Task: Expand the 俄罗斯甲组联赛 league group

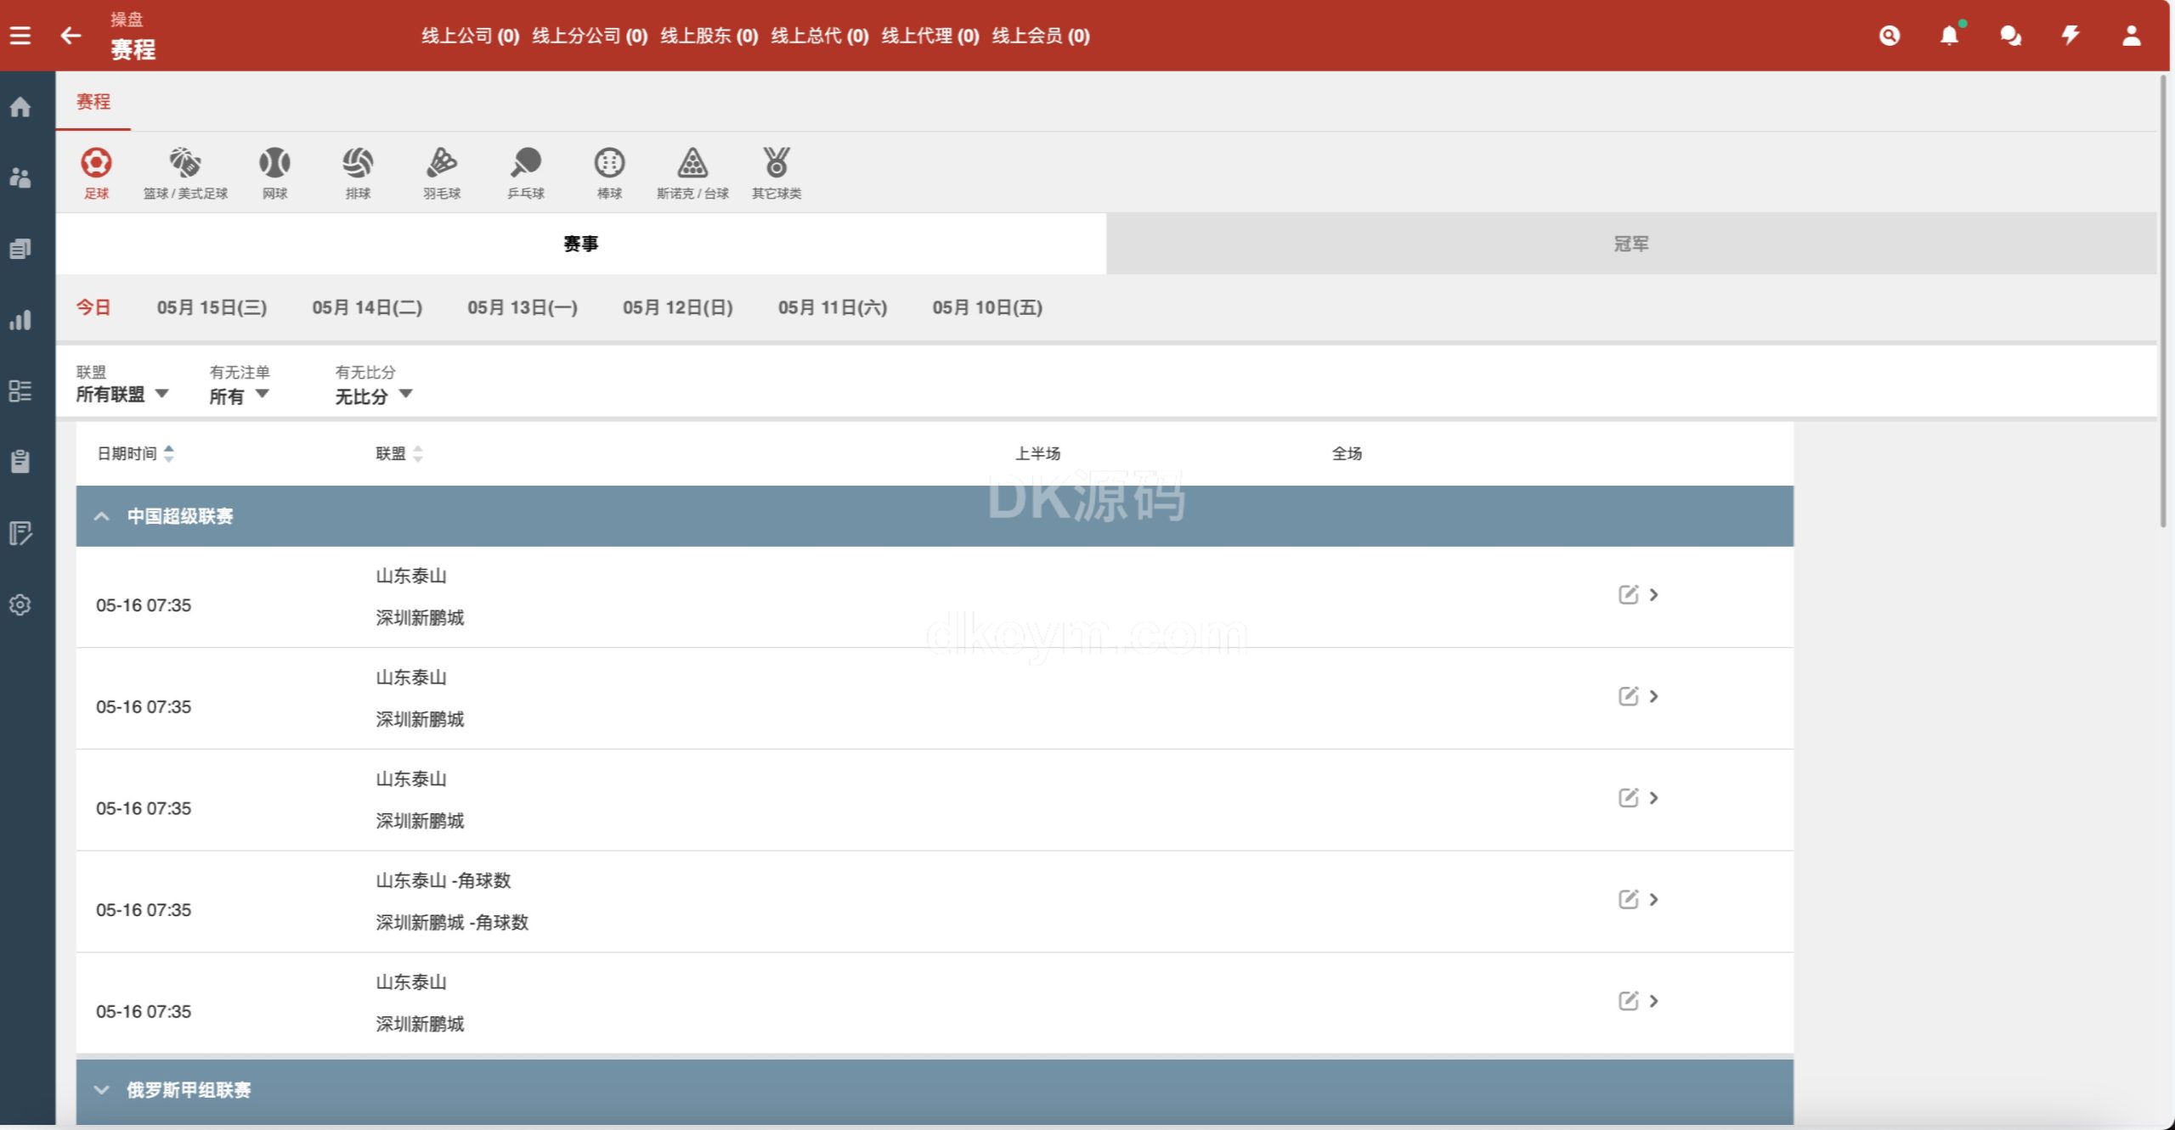Action: coord(102,1090)
